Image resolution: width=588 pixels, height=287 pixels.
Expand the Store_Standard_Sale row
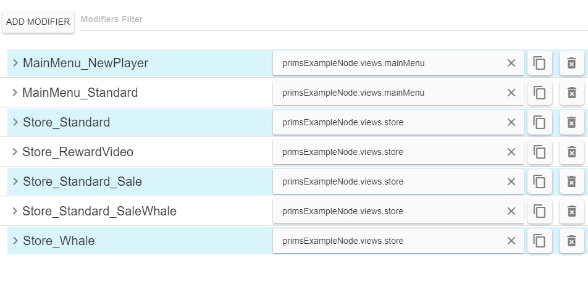point(15,181)
